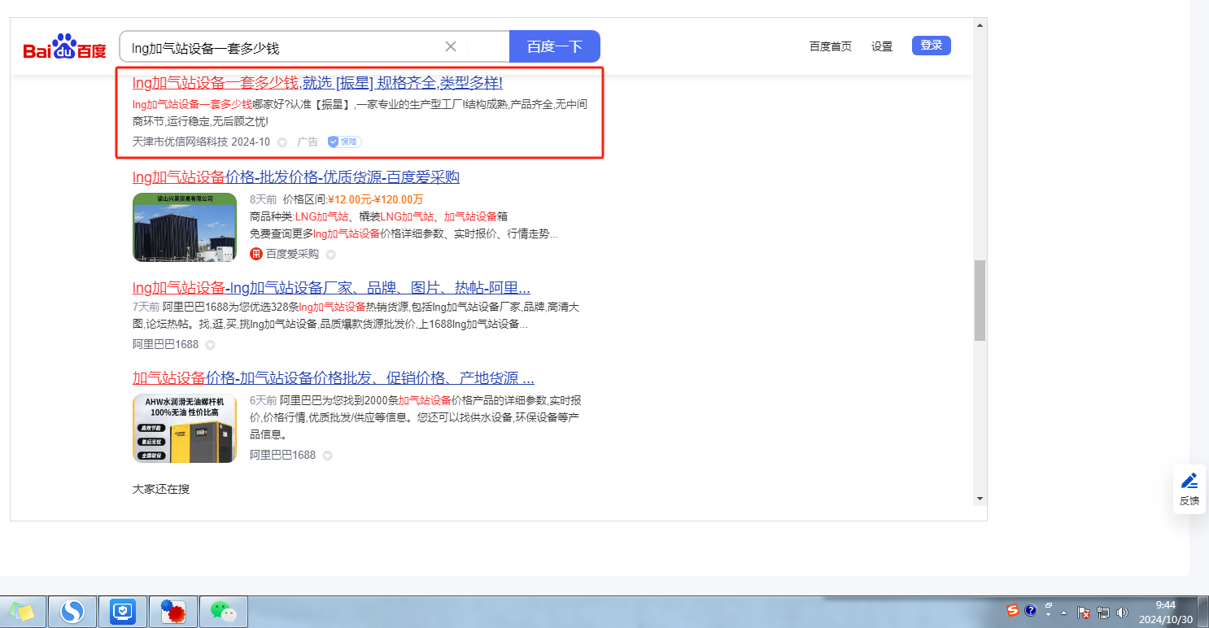The height and width of the screenshot is (628, 1209).
Task: Click the volume speaker tray icon
Action: pyautogui.click(x=1123, y=613)
